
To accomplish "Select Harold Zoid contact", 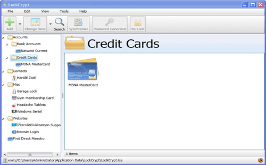I will pyautogui.click(x=26, y=78).
